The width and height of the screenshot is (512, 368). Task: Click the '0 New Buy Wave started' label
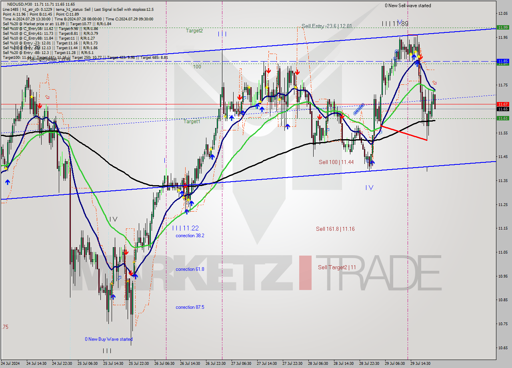pos(108,339)
